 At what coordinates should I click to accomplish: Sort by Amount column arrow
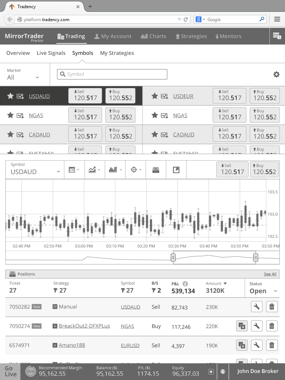point(225,284)
